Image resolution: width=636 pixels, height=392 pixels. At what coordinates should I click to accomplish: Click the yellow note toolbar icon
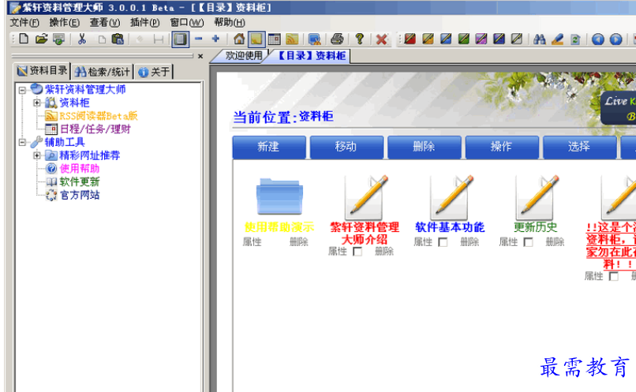click(x=256, y=39)
